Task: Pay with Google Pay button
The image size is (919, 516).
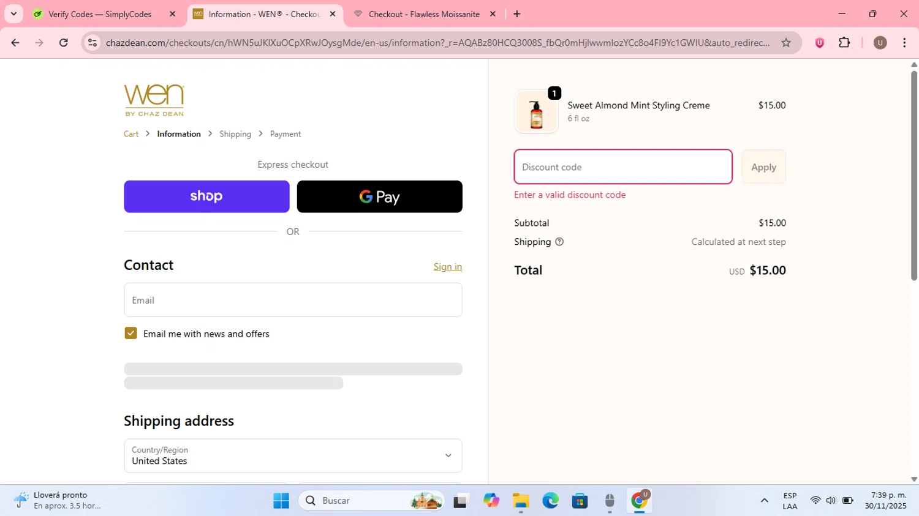Action: (x=380, y=196)
